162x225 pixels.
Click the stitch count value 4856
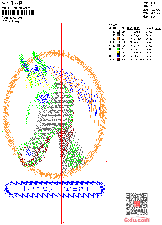(153, 3)
